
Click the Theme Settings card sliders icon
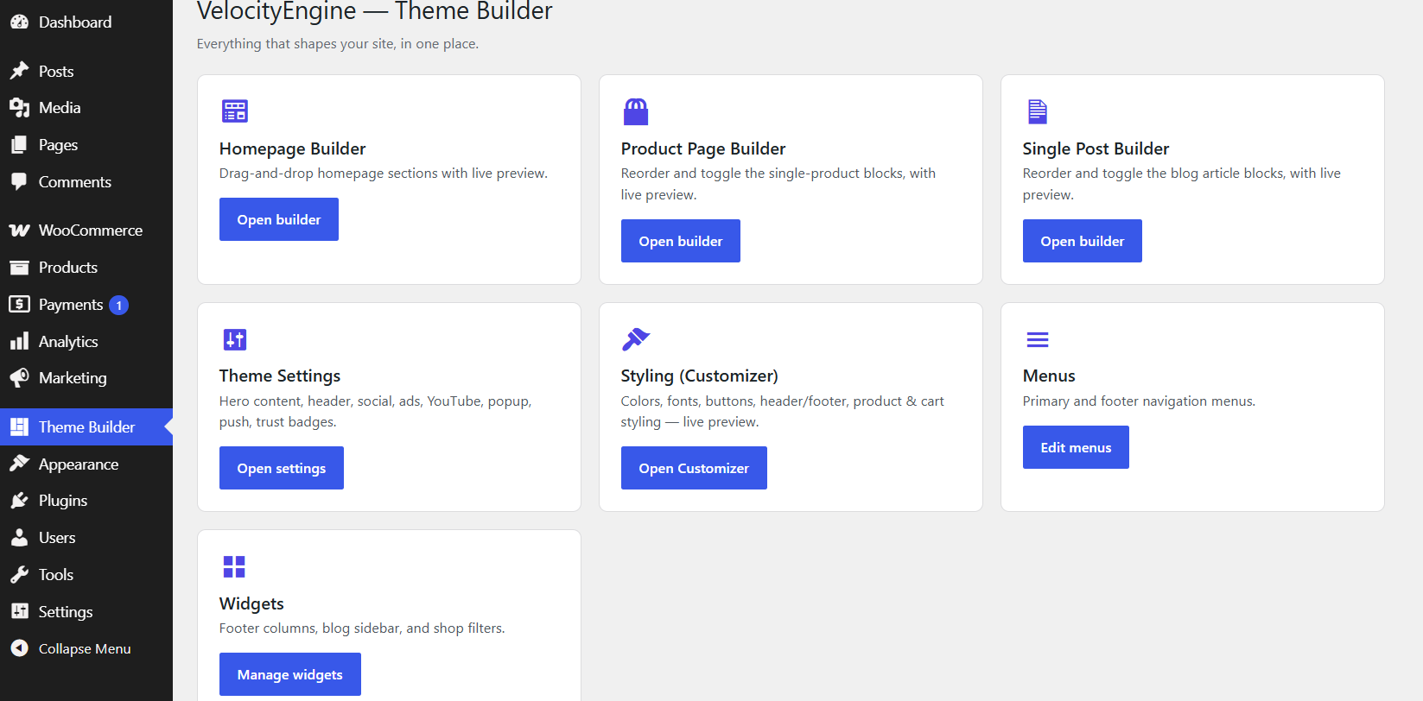coord(235,339)
